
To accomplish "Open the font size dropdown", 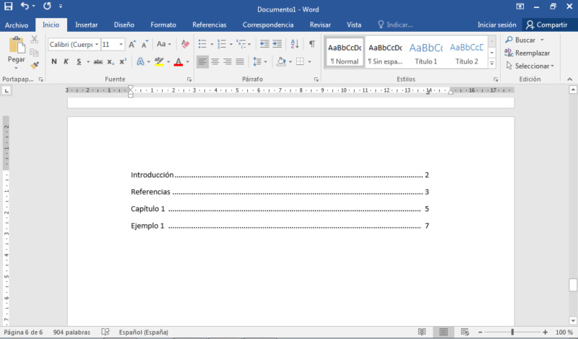I will [121, 44].
